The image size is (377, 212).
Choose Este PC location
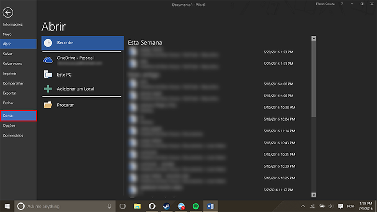pos(82,75)
